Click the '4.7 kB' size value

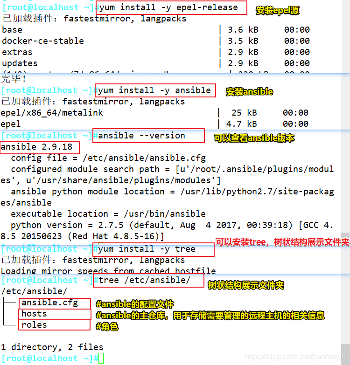pos(242,124)
